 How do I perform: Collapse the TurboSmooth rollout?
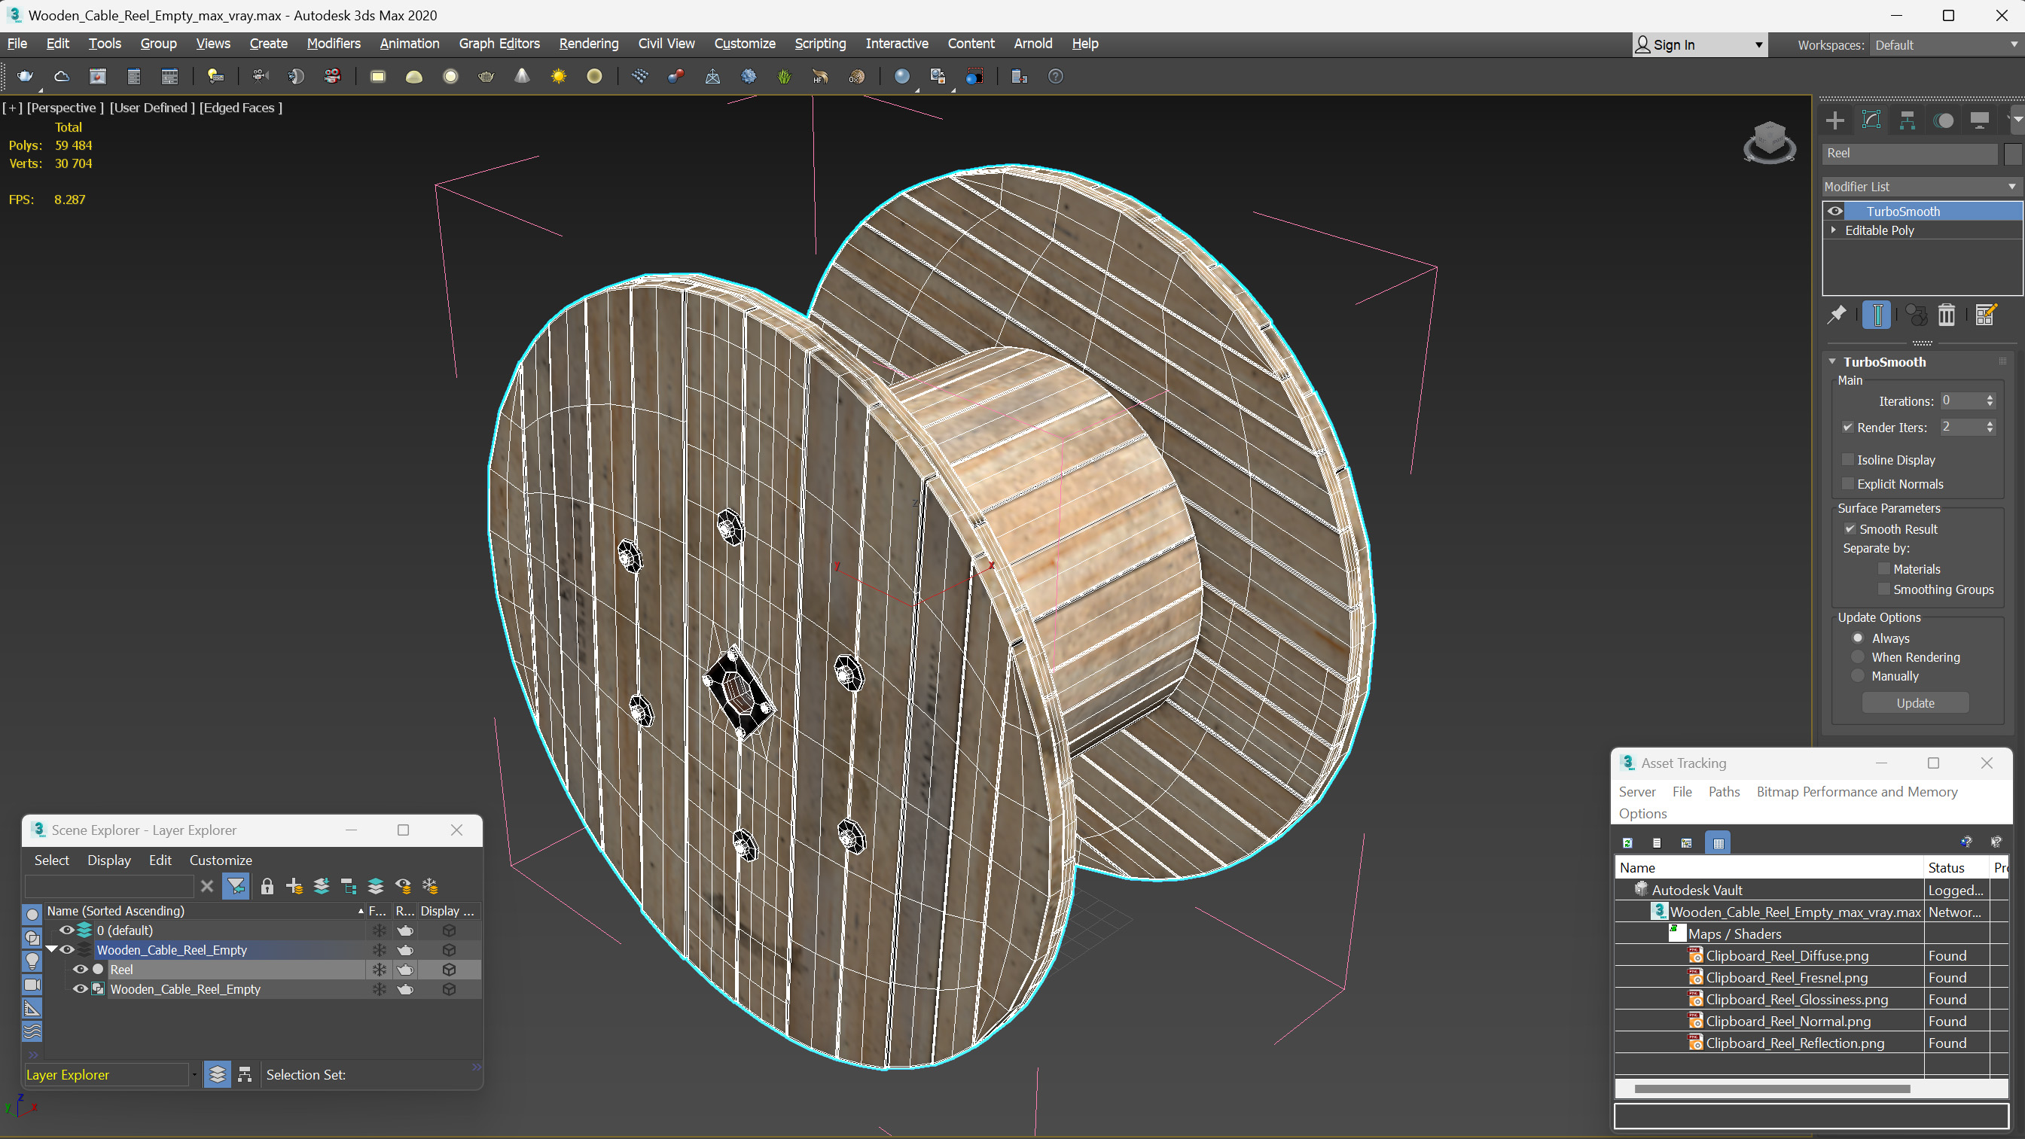tap(1833, 361)
